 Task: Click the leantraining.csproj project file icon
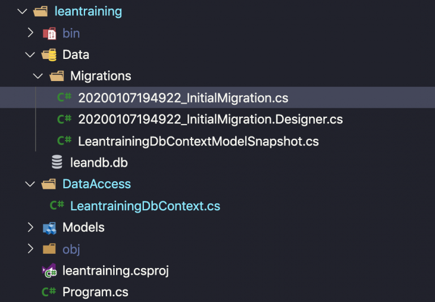[49, 271]
